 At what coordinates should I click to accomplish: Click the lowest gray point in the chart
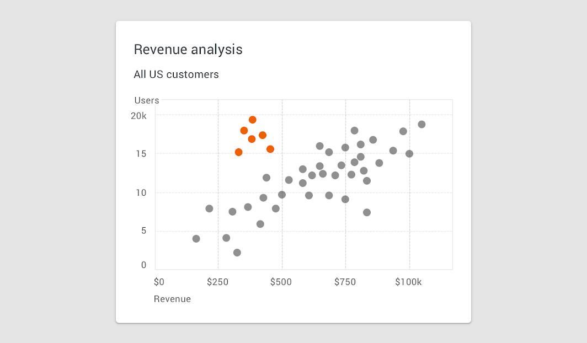coord(237,253)
